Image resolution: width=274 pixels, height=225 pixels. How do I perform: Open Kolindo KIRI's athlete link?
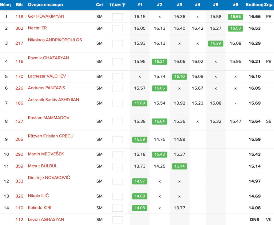39,208
